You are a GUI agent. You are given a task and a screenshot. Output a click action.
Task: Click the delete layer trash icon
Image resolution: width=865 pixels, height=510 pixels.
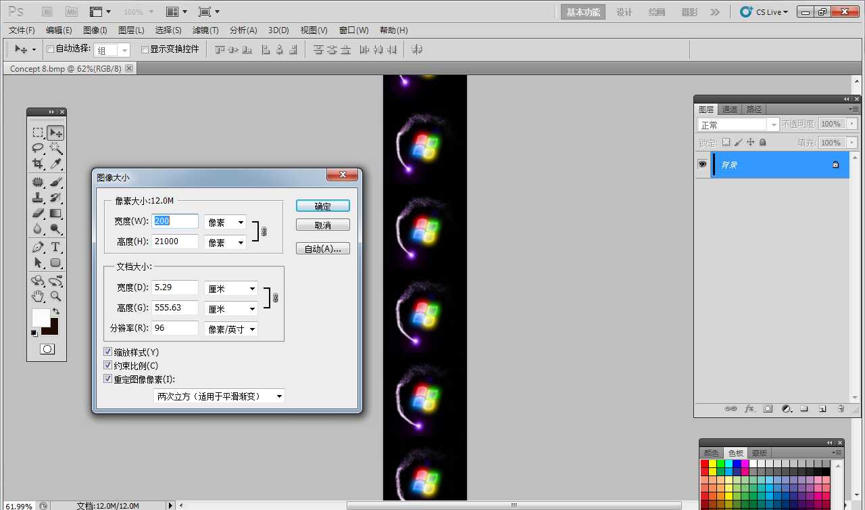click(841, 409)
